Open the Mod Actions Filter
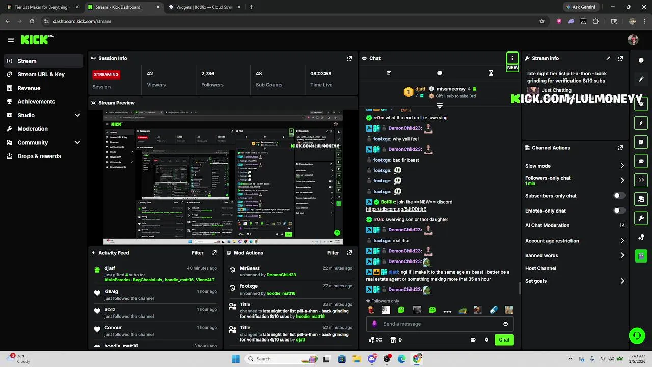 click(x=333, y=253)
